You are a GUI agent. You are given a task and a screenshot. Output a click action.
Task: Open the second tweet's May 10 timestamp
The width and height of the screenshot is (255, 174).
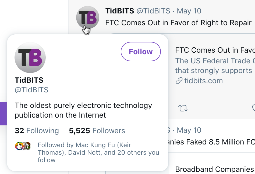pos(189,130)
